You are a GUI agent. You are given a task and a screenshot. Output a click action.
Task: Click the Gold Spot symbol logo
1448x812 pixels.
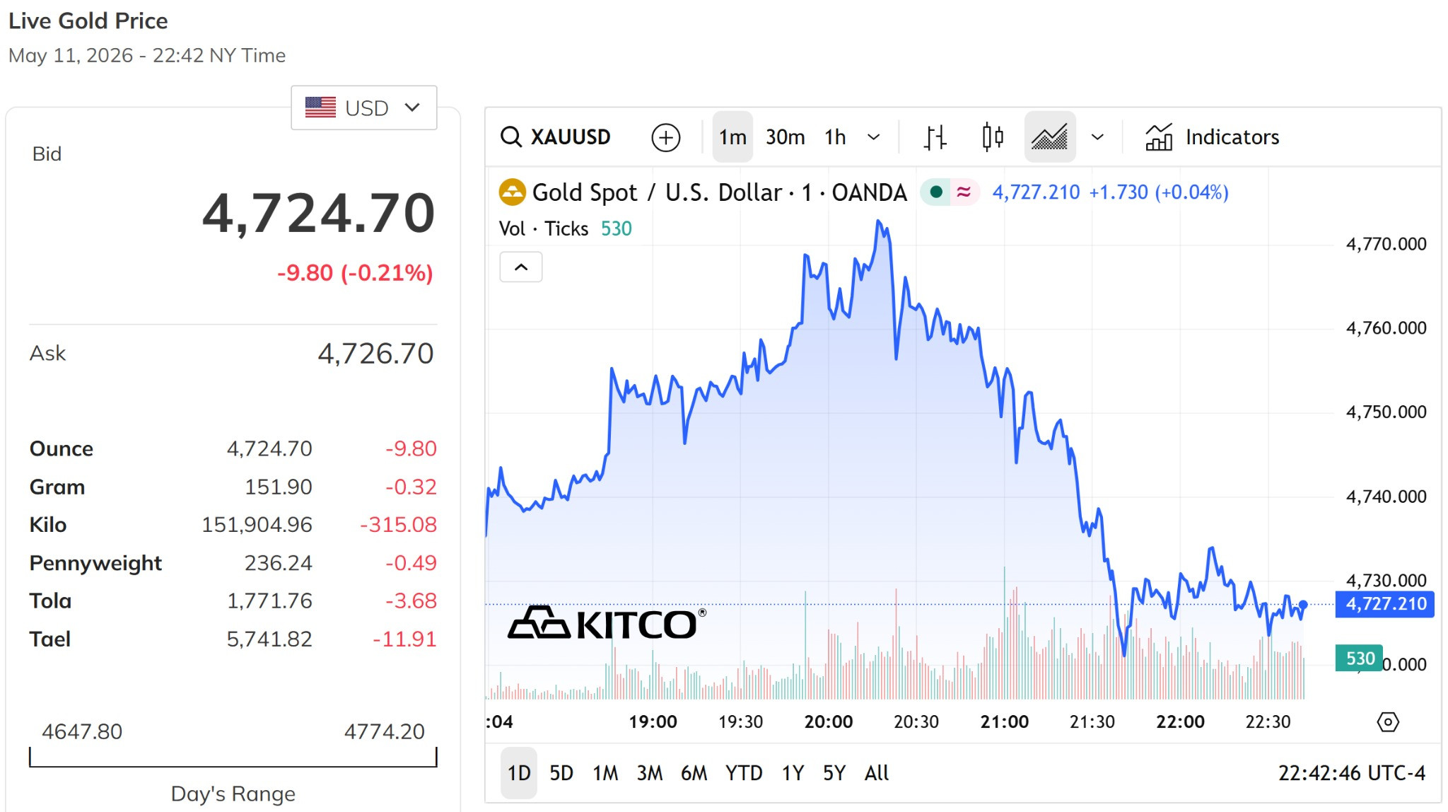[512, 192]
